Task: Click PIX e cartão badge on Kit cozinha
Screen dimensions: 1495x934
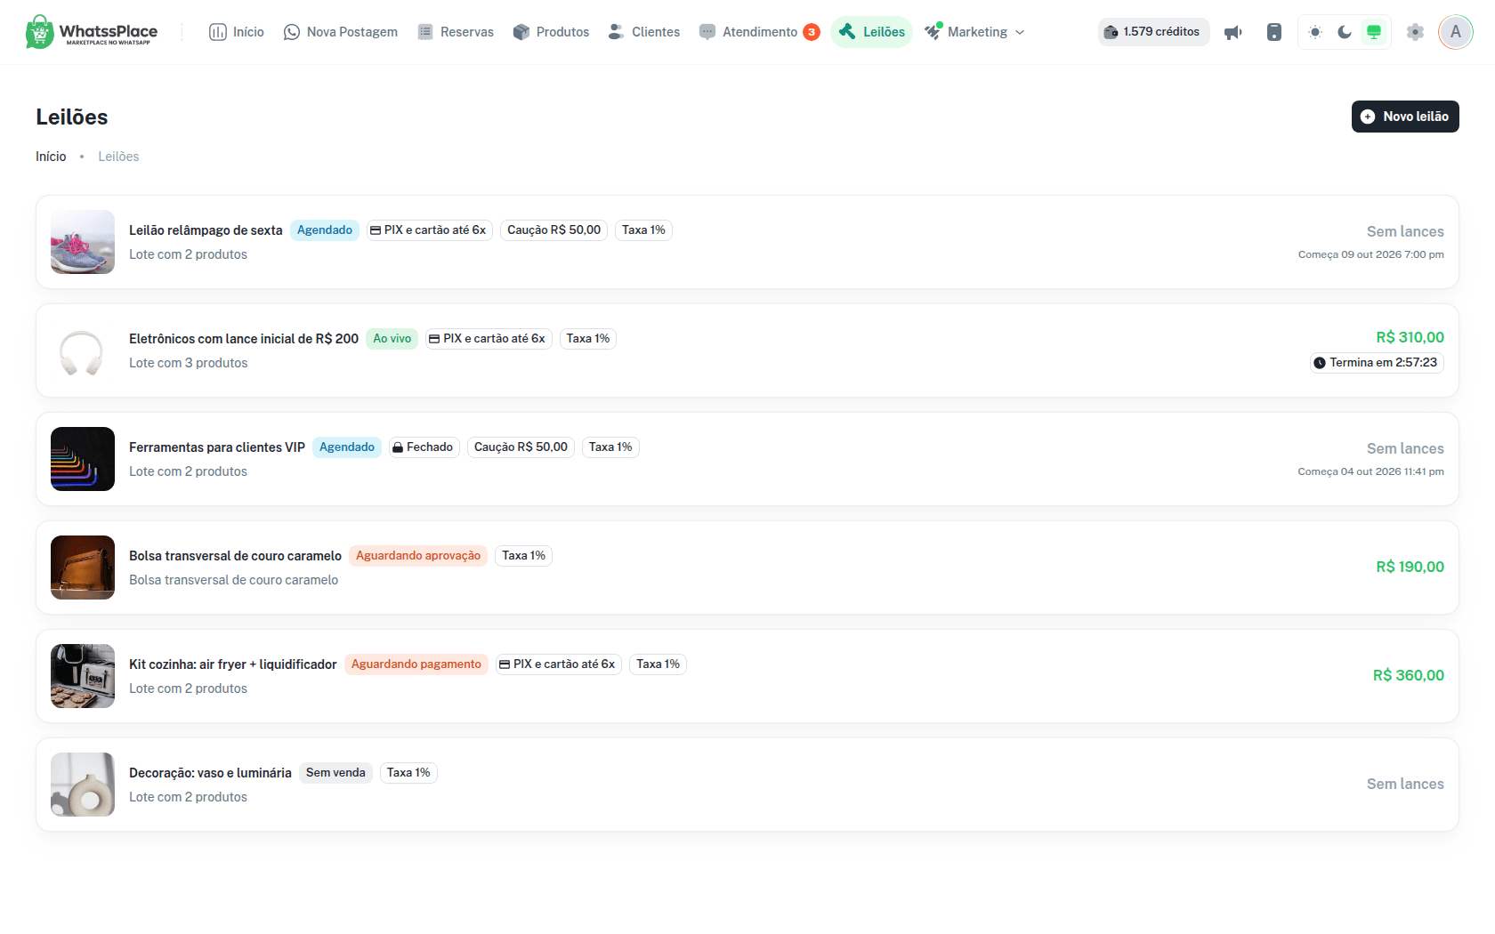Action: click(x=559, y=664)
